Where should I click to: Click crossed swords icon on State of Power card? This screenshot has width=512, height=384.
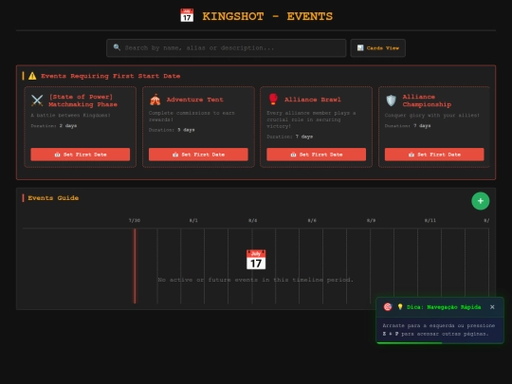(x=37, y=101)
